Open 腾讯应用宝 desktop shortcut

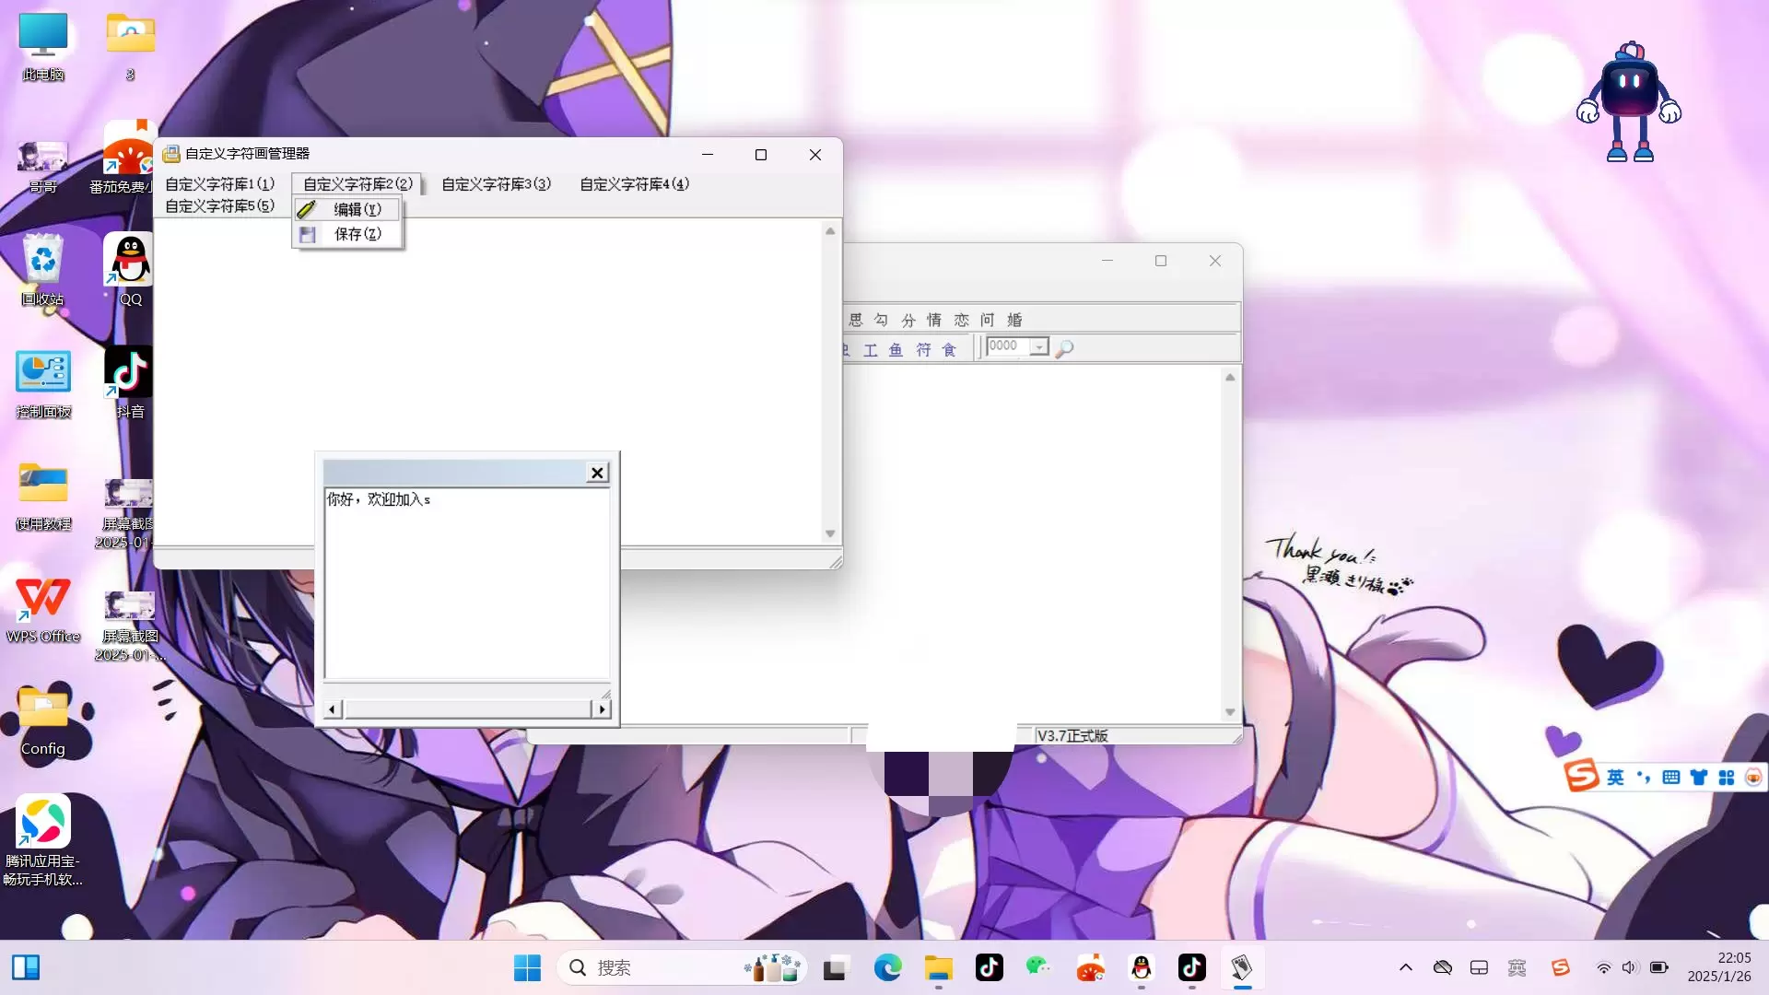(43, 839)
